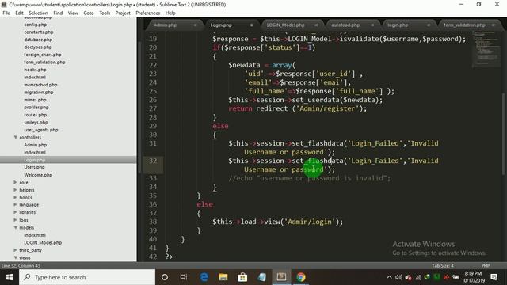Click the Sublime Text title bar icon
This screenshot has height=285, width=507.
tap(4, 5)
